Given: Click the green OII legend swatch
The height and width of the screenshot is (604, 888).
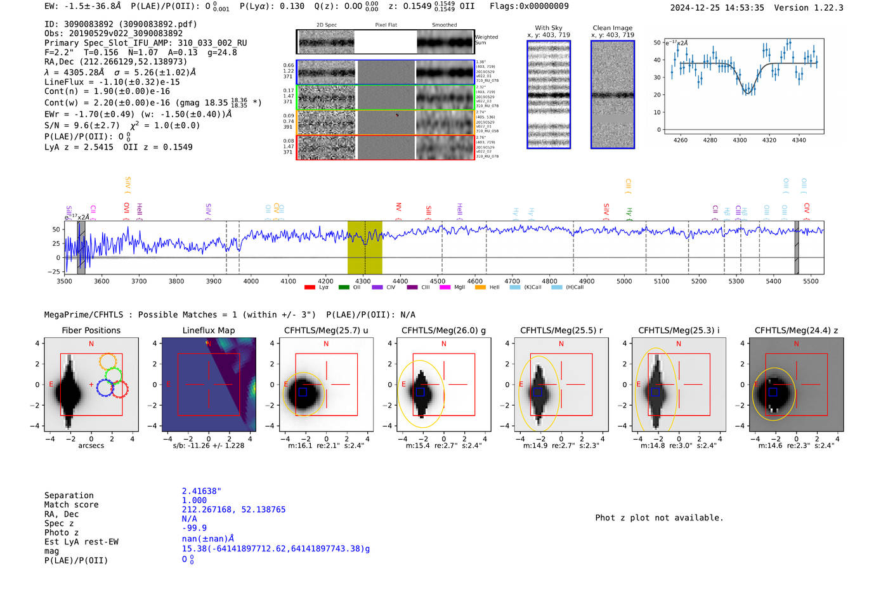Looking at the screenshot, I should pyautogui.click(x=344, y=287).
